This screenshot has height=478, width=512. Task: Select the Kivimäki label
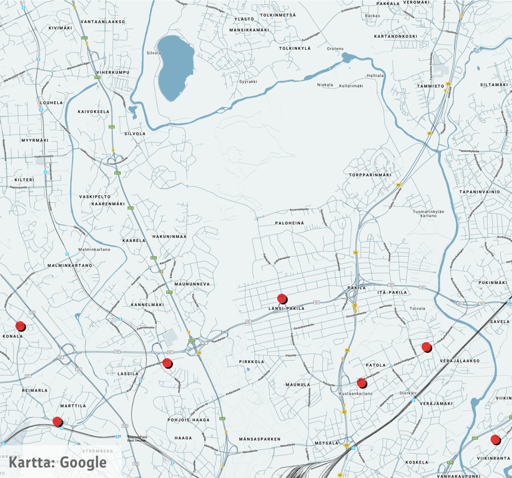(x=60, y=28)
